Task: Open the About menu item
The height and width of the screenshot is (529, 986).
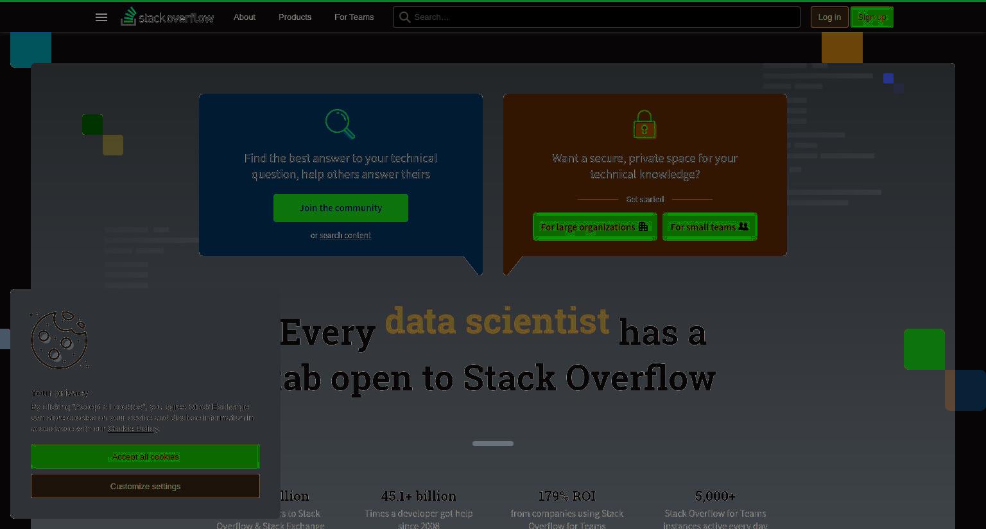Action: [x=244, y=17]
